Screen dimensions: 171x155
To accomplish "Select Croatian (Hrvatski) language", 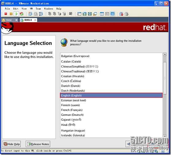I will pyautogui.click(x=111, y=76).
